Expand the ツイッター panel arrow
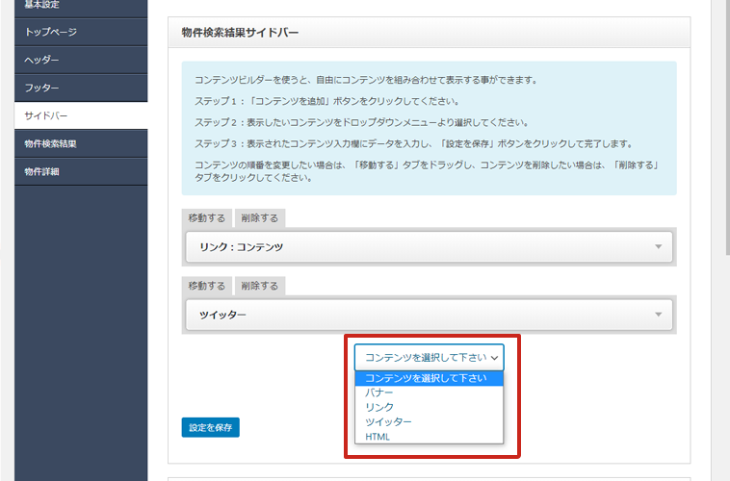The width and height of the screenshot is (730, 481). tap(659, 315)
